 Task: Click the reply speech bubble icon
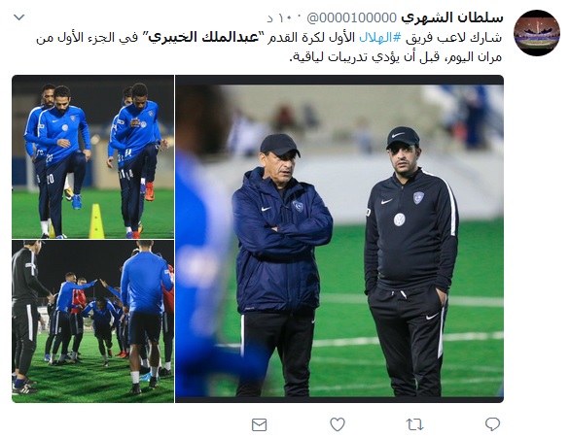[x=492, y=424]
